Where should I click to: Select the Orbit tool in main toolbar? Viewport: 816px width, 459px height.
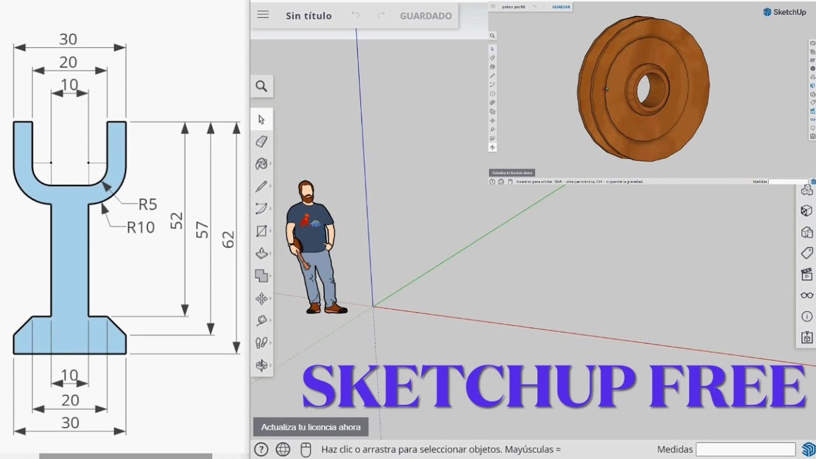click(261, 365)
